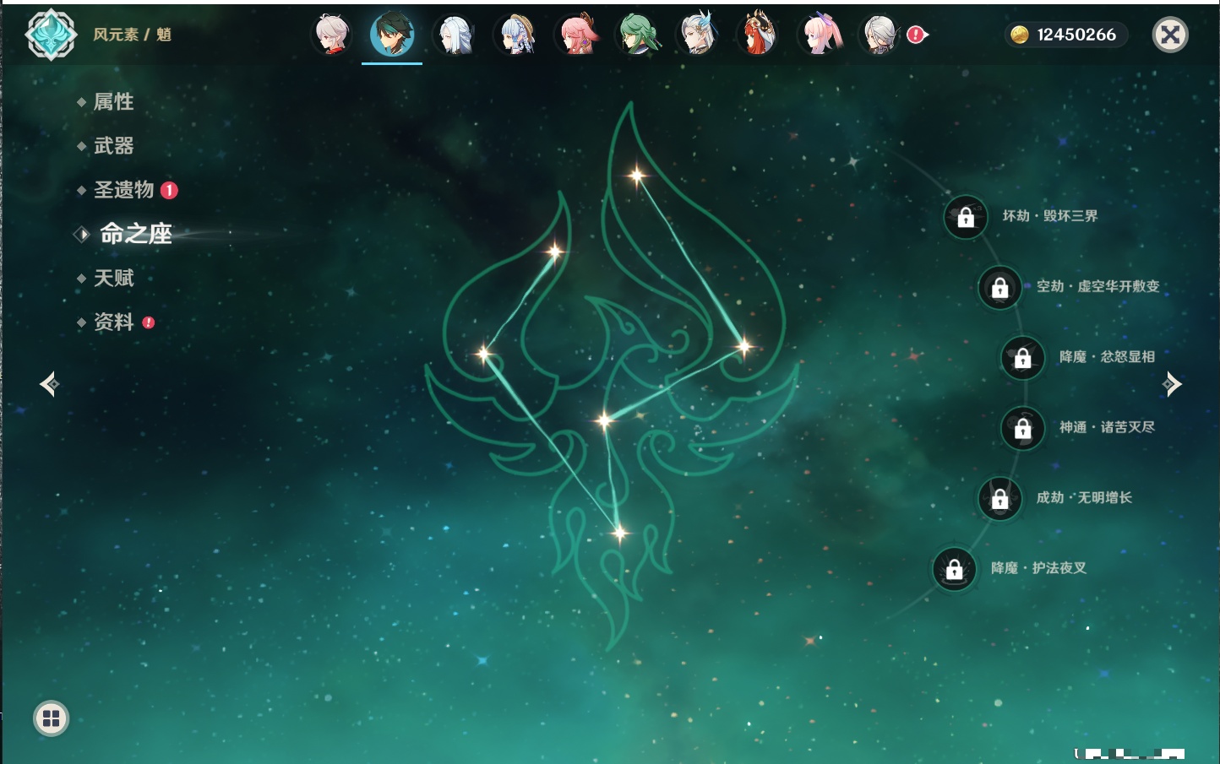Screen dimensions: 1220x764
Task: Select Kokomi's pink ponytail avatar
Action: (820, 35)
